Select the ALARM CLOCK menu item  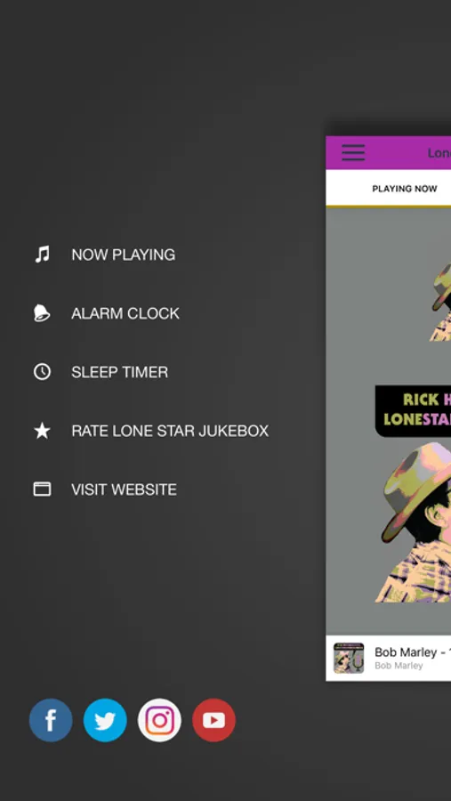pos(125,313)
